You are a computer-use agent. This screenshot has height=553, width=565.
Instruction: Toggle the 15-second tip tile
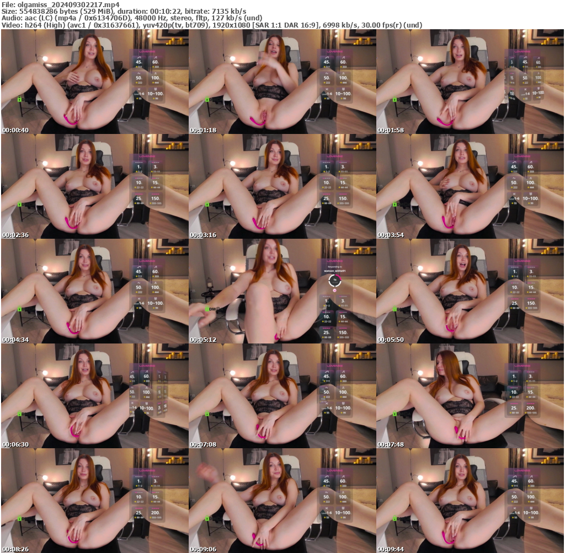click(343, 316)
